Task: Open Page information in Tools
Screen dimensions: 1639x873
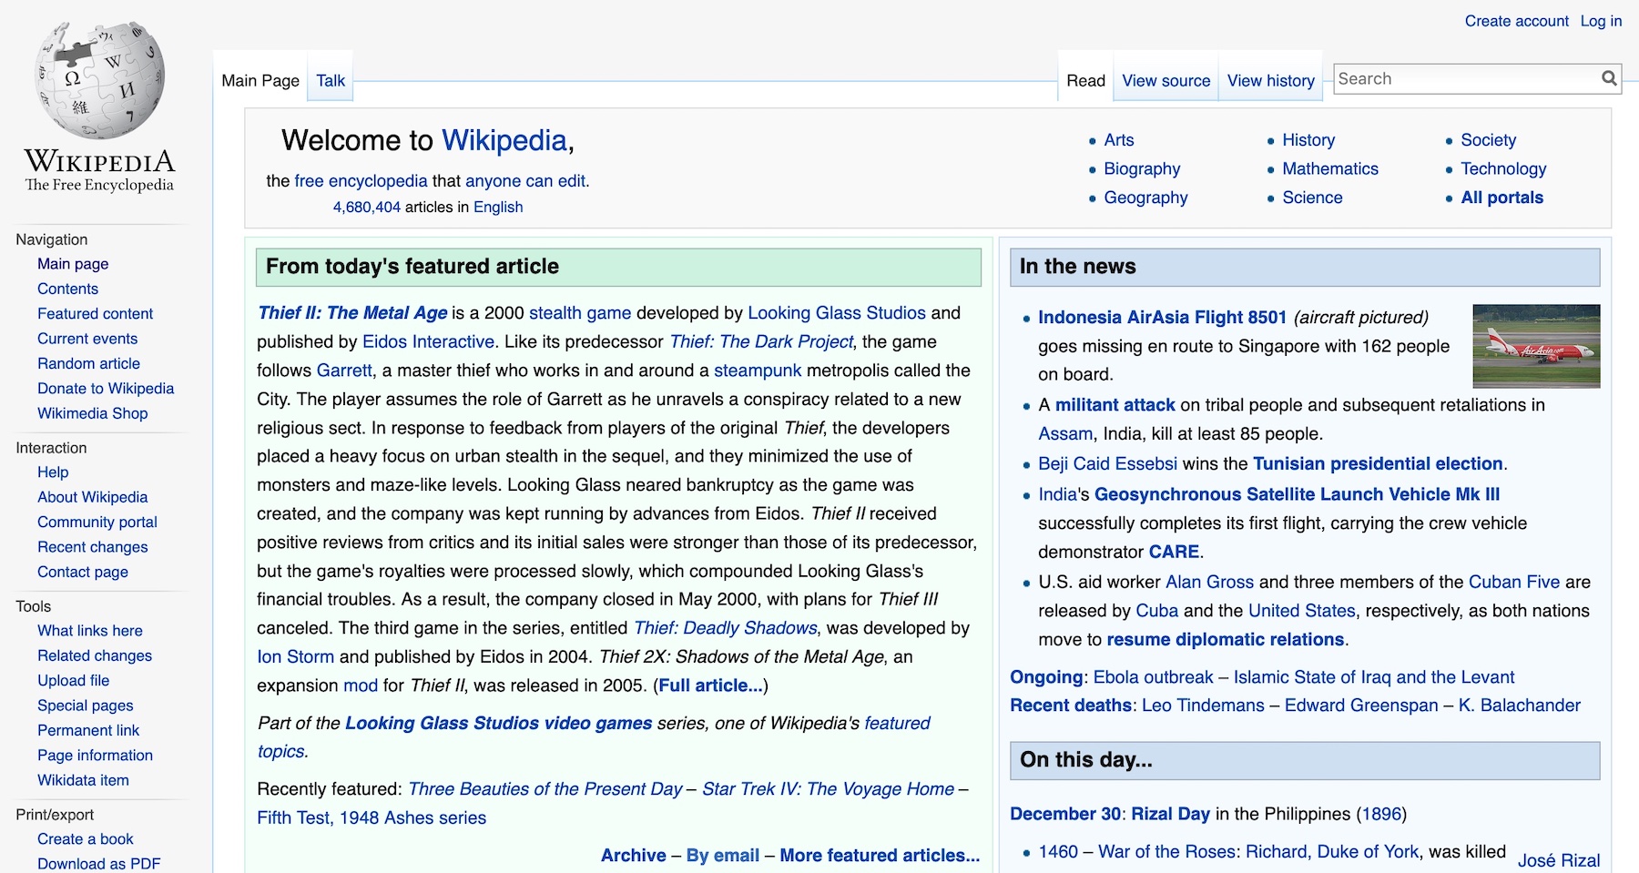Action: [95, 756]
